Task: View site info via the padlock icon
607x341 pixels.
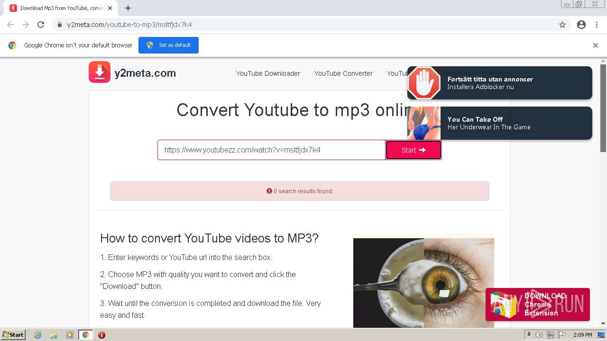Action: (x=59, y=25)
